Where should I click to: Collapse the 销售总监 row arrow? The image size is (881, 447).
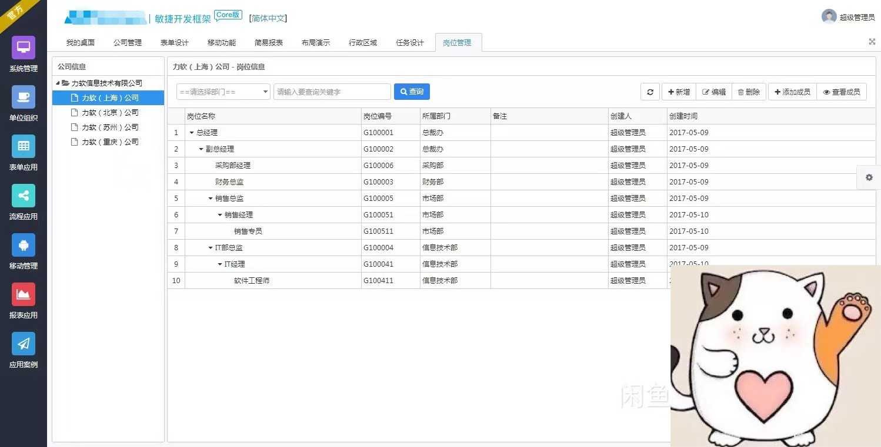(211, 199)
